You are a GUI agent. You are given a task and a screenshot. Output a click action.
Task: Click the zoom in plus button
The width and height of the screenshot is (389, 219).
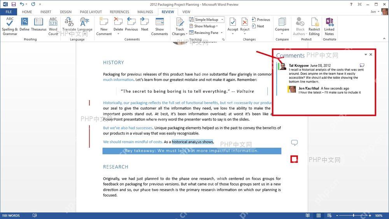[x=370, y=215]
